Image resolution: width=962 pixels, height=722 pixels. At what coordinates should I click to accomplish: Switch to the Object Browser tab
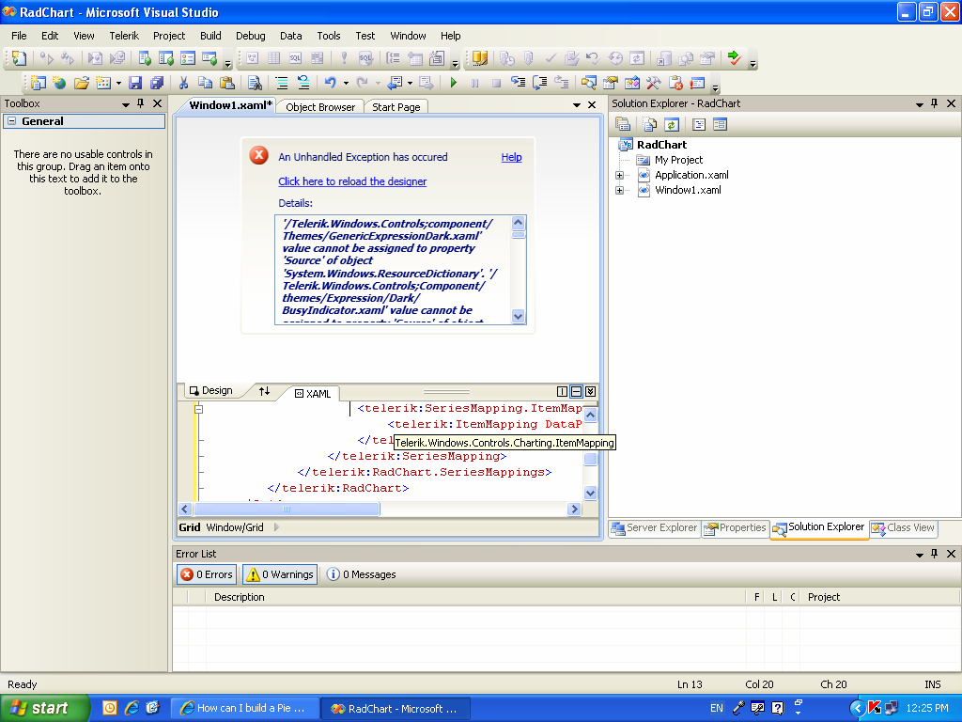[x=320, y=107]
